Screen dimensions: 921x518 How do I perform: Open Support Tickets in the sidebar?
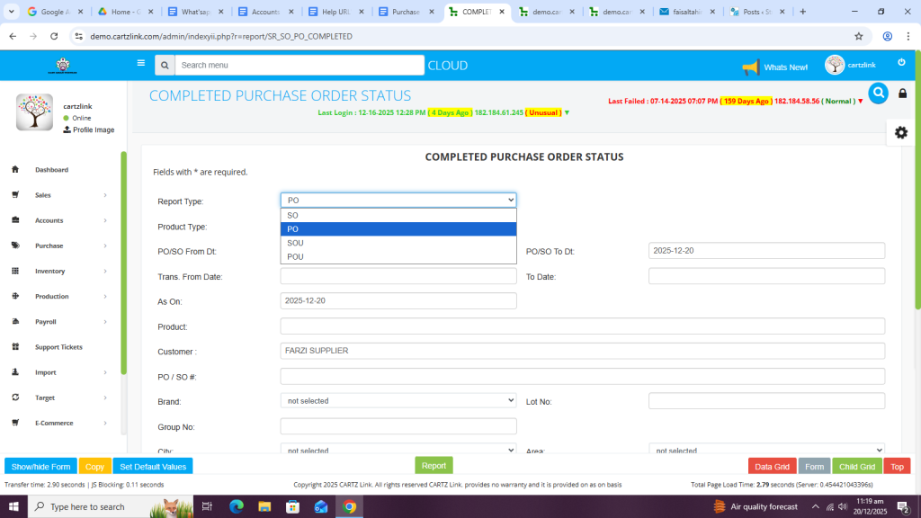click(x=58, y=347)
